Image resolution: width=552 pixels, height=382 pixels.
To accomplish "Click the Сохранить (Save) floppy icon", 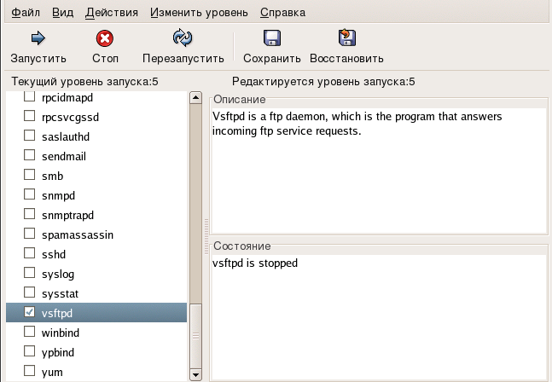I will tap(271, 38).
